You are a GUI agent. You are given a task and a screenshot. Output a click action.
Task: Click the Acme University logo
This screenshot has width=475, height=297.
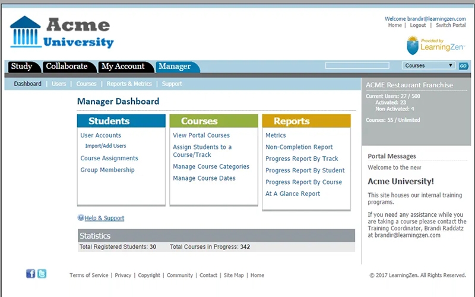61,33
